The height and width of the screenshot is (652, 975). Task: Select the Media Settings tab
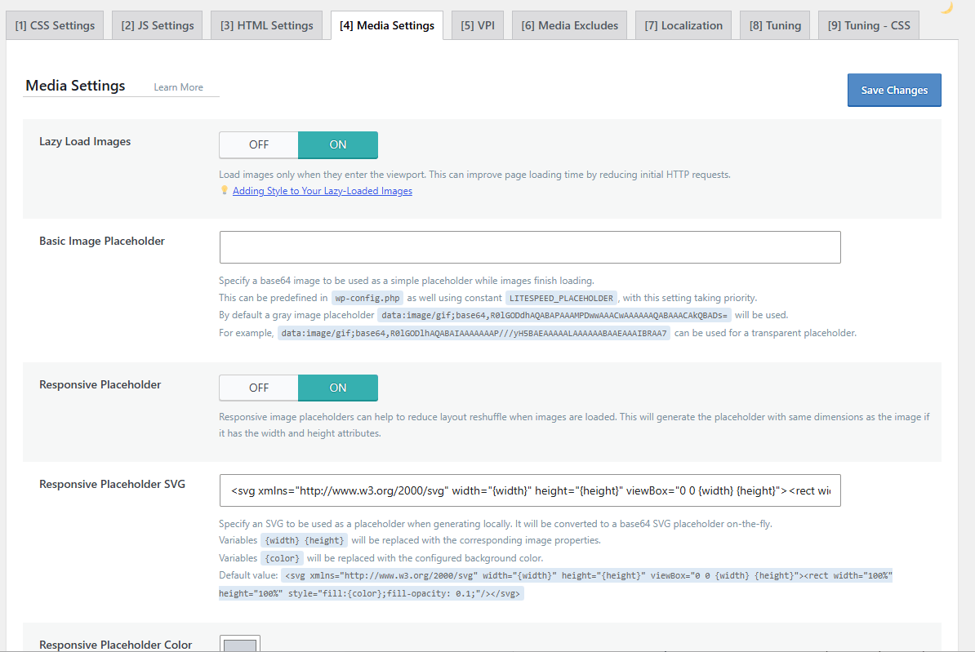pyautogui.click(x=387, y=25)
